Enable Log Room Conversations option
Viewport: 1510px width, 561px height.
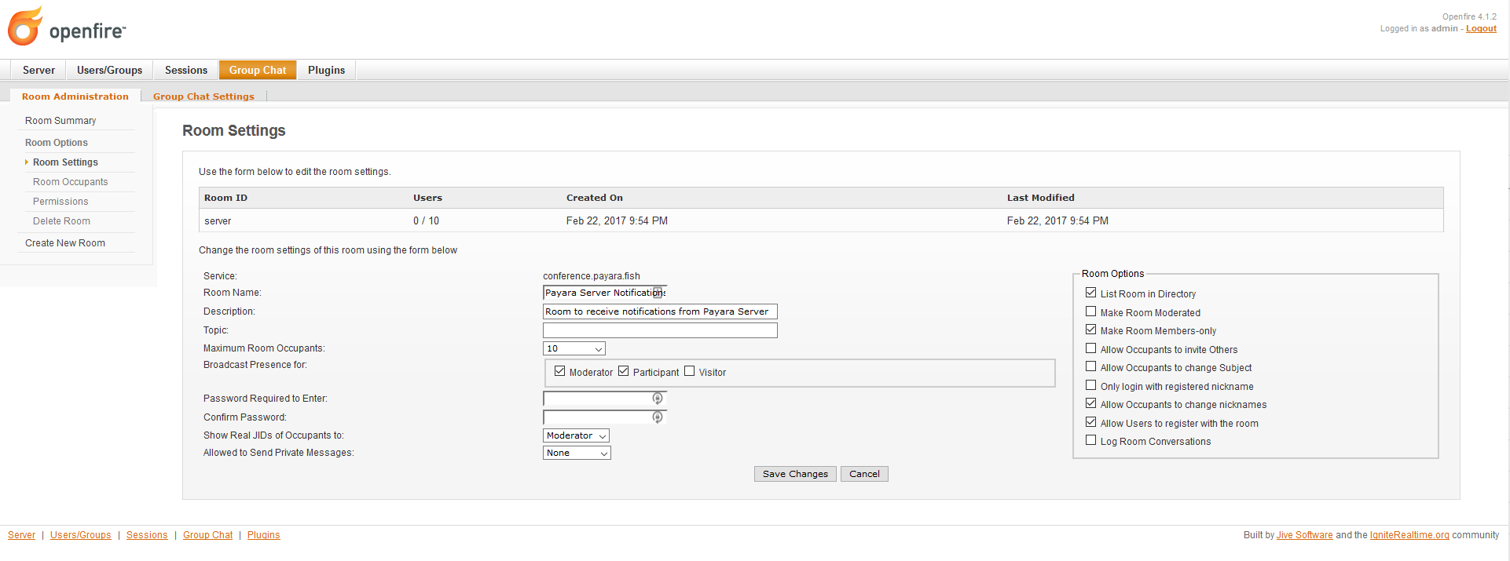[x=1090, y=440]
